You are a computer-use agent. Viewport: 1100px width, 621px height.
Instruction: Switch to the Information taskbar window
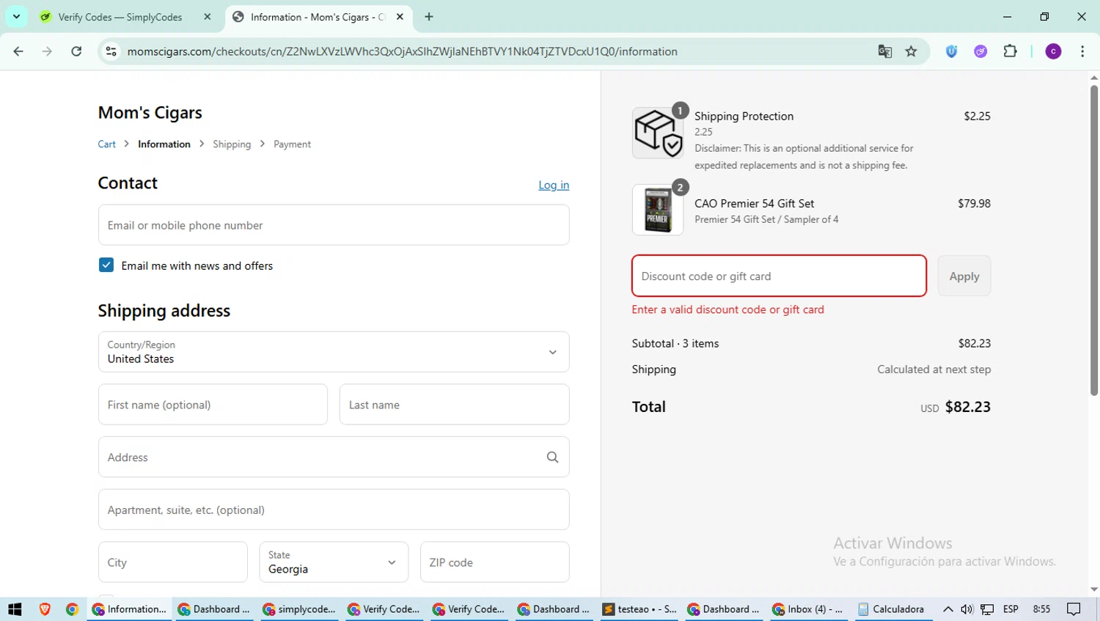(129, 609)
